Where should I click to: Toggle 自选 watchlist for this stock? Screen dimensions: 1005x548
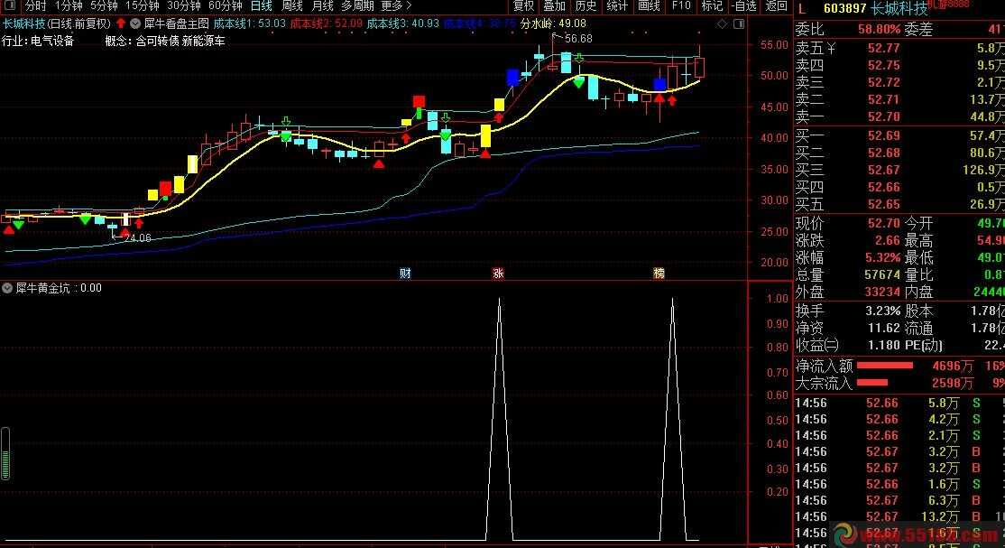click(x=743, y=5)
